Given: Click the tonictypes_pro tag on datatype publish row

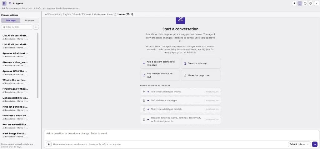Looking at the screenshot, I should (212, 109).
